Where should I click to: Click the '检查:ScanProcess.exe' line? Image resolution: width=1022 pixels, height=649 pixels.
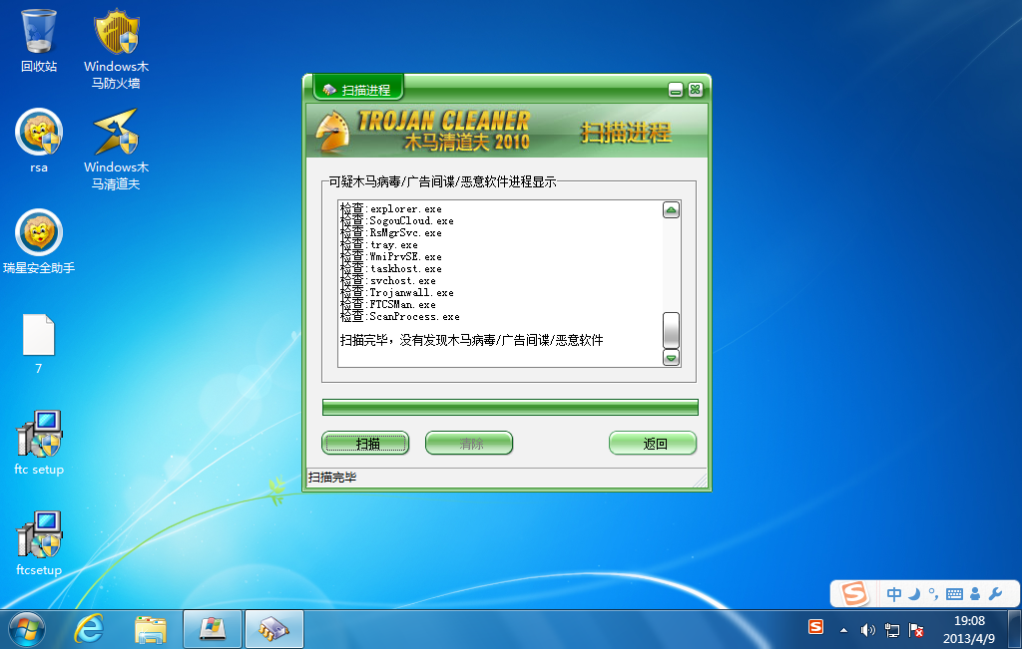[x=400, y=316]
